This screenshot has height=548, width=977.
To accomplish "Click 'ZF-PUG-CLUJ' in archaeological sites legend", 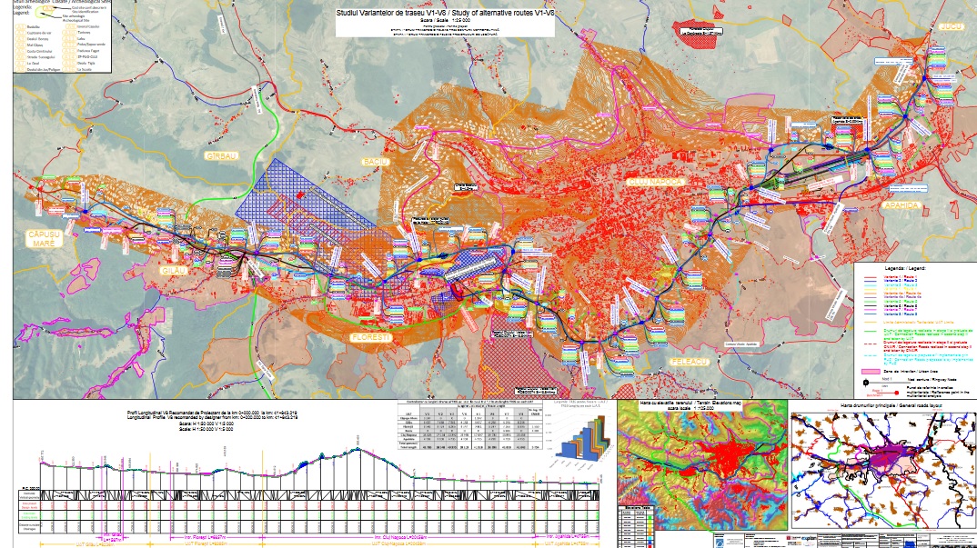I will pyautogui.click(x=86, y=56).
